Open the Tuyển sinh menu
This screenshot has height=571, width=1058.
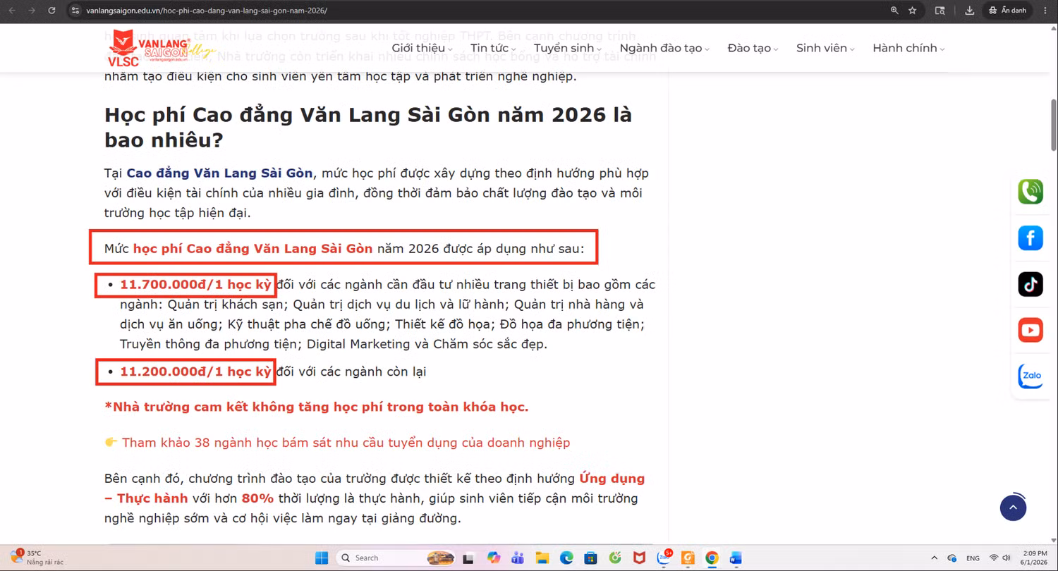click(x=564, y=48)
